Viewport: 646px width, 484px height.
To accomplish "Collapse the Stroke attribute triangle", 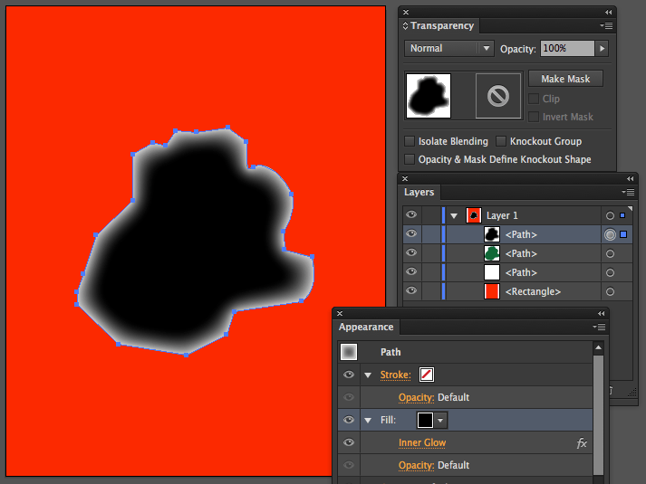I will point(368,375).
